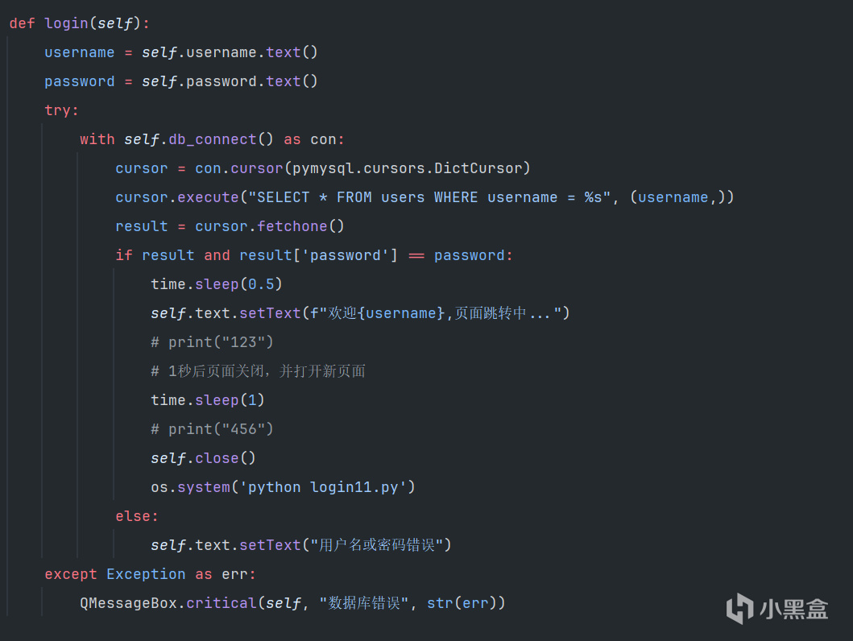Viewport: 853px width, 641px height.
Task: Place cursor on the login function name
Action: pyautogui.click(x=66, y=23)
